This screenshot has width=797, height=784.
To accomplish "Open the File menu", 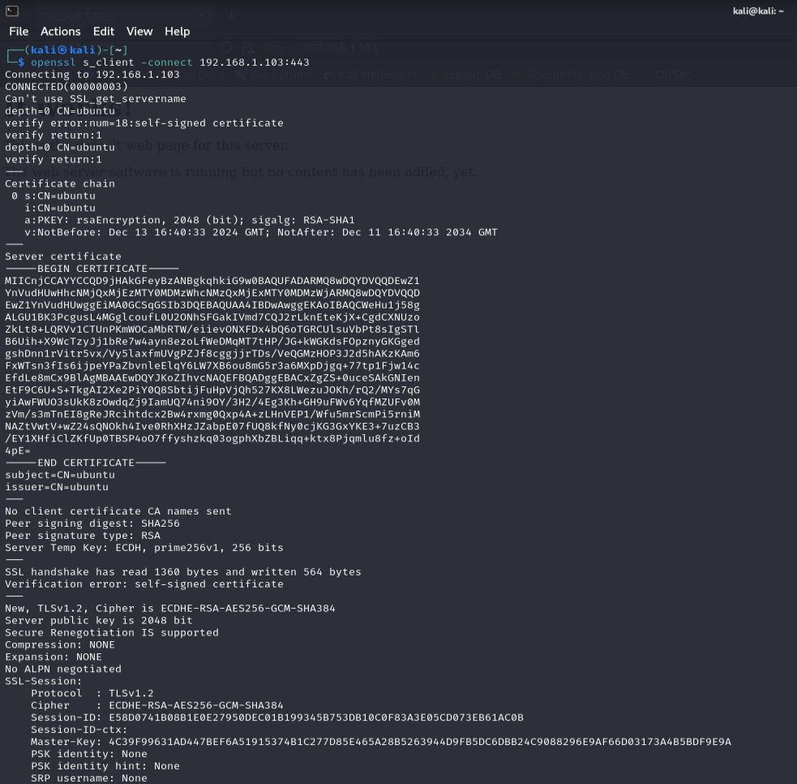I will tap(19, 32).
